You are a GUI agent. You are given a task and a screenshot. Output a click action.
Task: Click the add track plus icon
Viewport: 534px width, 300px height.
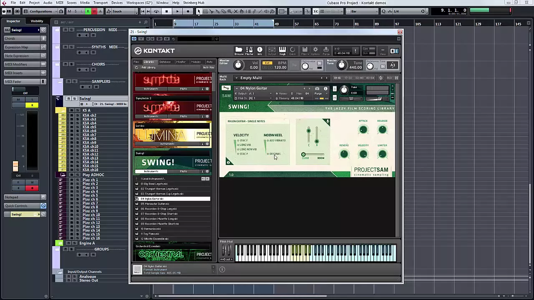pyautogui.click(x=140, y=22)
